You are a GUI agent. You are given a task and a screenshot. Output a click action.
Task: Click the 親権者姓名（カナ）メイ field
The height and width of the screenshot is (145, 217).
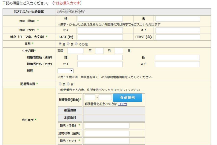tap(177, 64)
